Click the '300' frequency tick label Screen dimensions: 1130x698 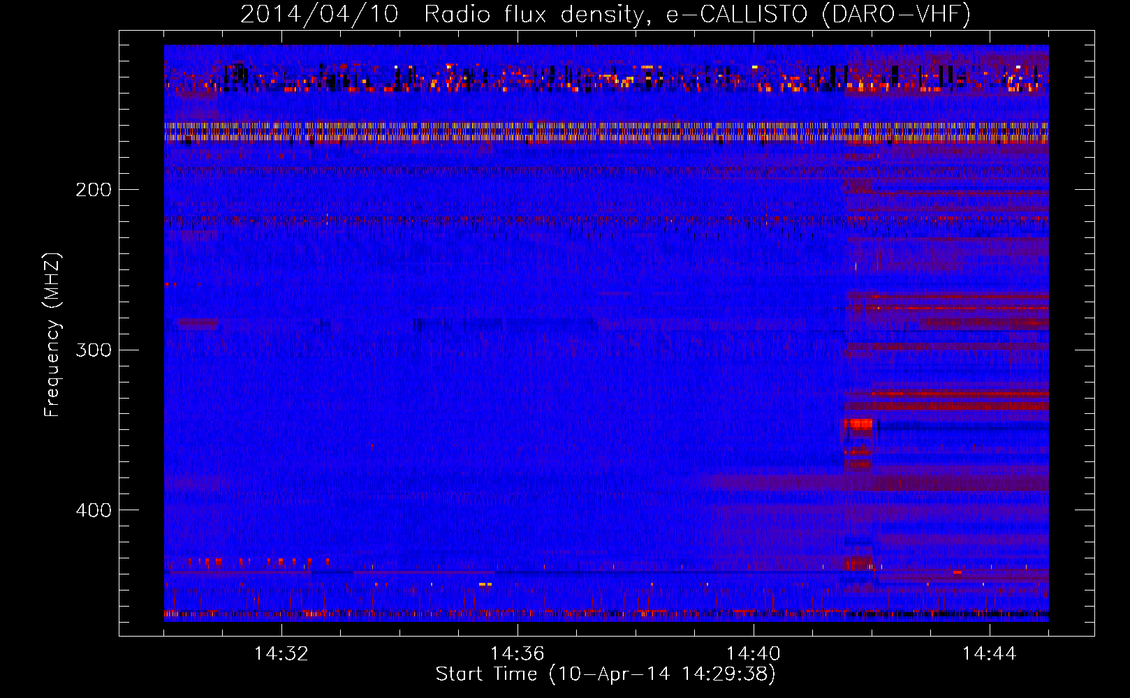(x=93, y=350)
